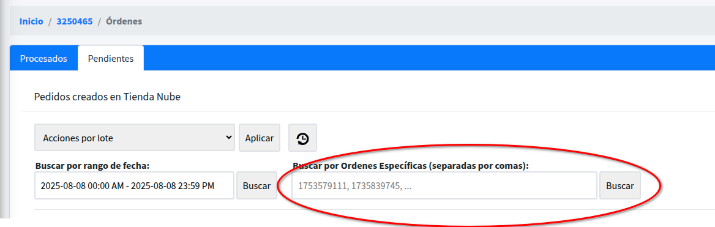
Task: Click the 'Pedidos creados en Tienda Nube' heading
Action: pyautogui.click(x=107, y=97)
